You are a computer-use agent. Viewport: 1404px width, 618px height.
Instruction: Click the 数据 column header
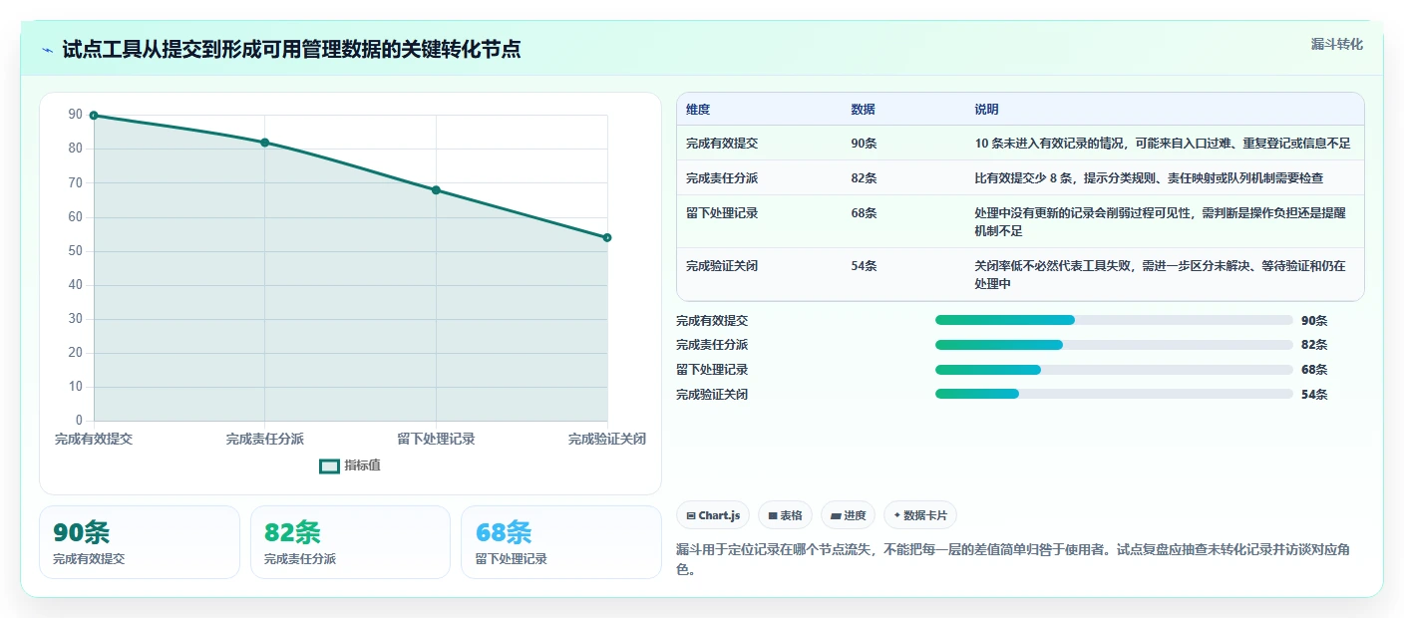pyautogui.click(x=863, y=110)
